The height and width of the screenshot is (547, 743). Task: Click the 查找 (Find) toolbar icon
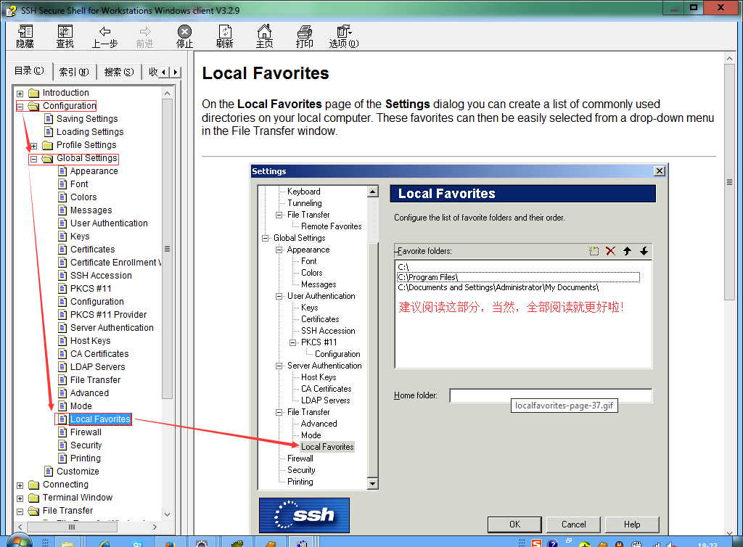[65, 36]
